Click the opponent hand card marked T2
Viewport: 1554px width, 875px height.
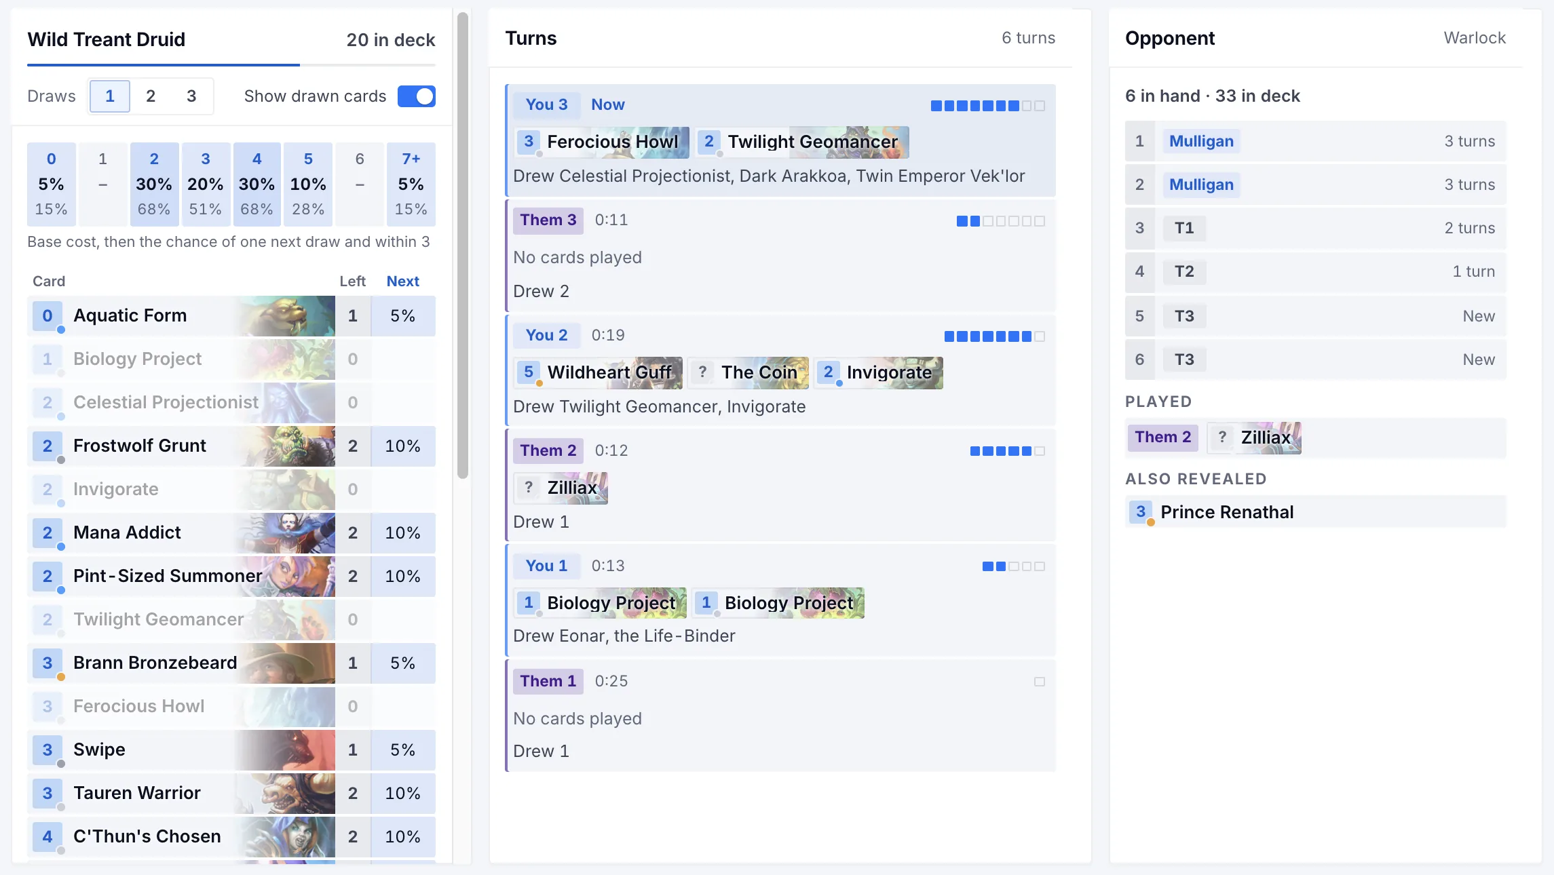pos(1315,271)
